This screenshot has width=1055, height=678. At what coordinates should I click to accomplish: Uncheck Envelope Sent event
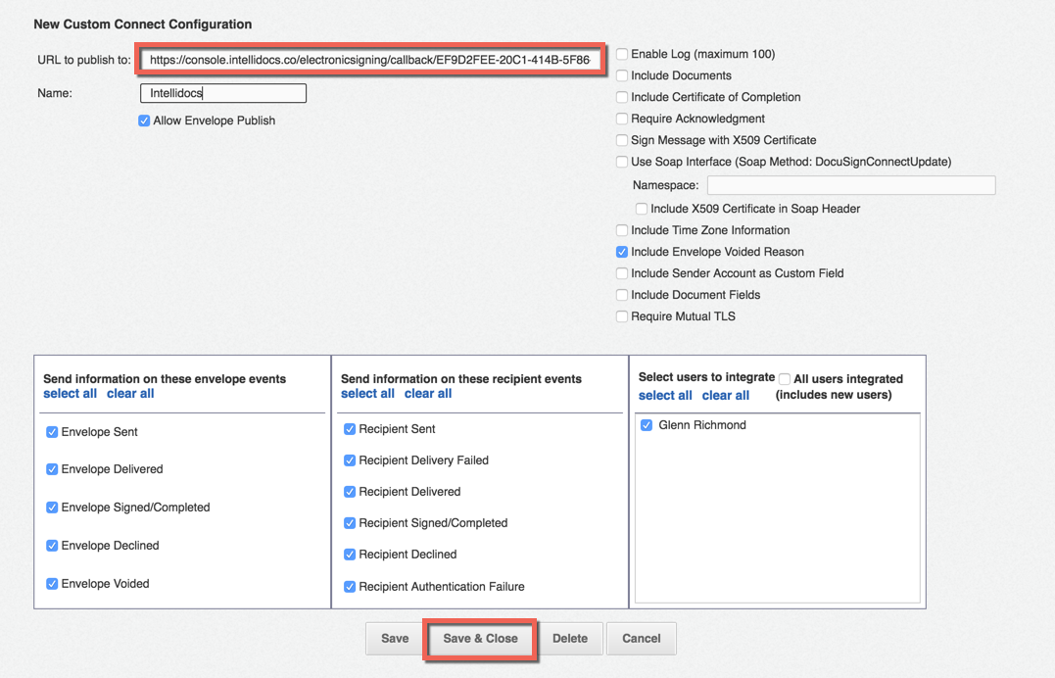52,432
